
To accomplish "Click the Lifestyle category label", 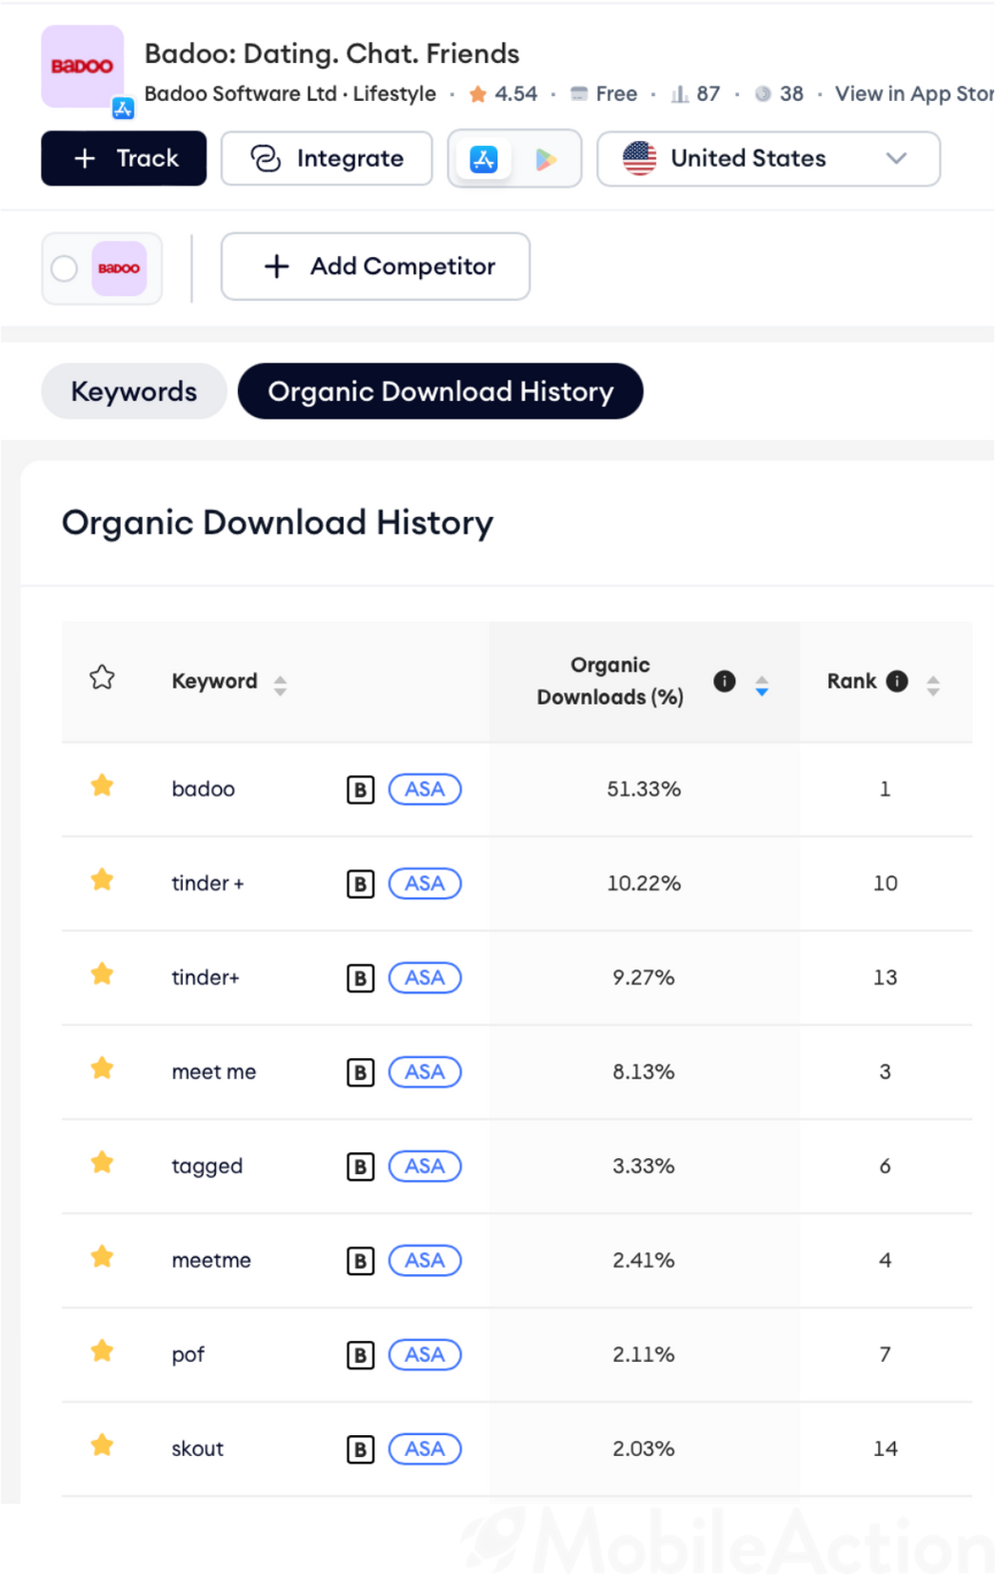I will coord(394,93).
